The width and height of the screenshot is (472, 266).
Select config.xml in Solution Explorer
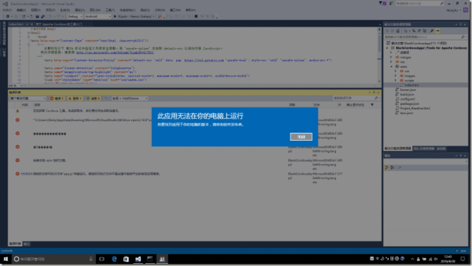407,99
